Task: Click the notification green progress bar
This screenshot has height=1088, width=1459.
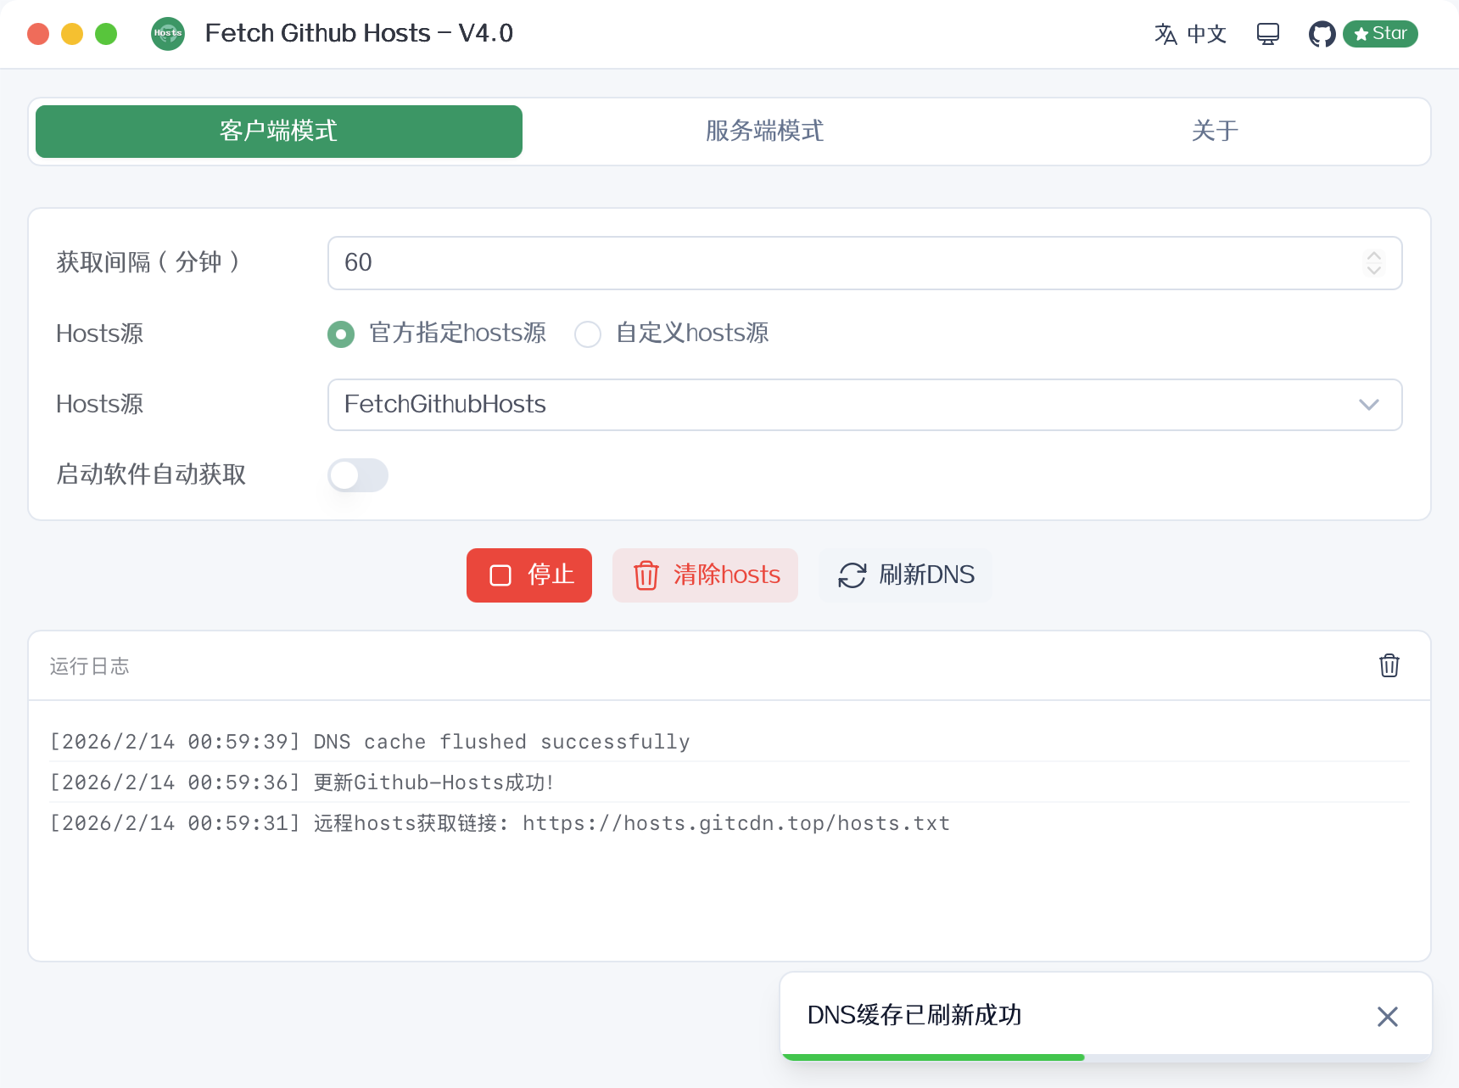Action: pos(933,1057)
